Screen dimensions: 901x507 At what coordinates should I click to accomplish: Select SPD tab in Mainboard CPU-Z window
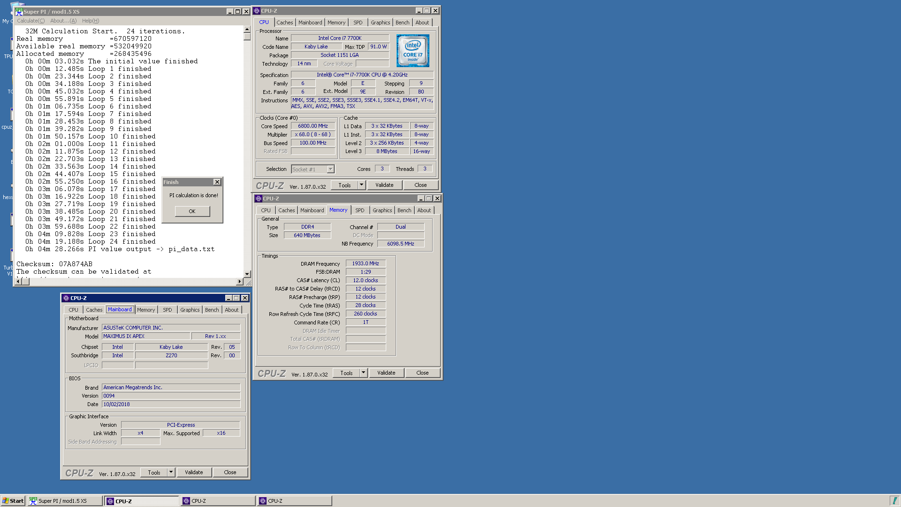168,310
